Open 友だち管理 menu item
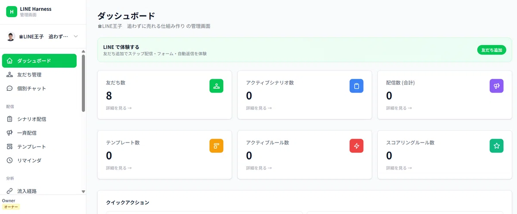Image resolution: width=517 pixels, height=214 pixels. [39, 74]
